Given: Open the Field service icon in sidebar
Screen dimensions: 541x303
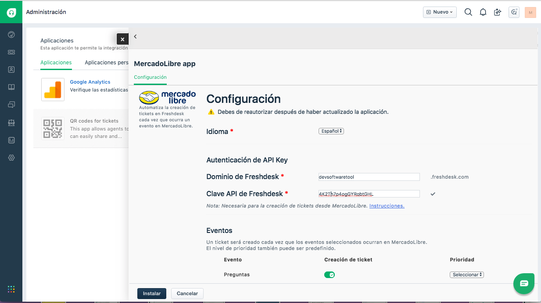Looking at the screenshot, I should tap(11, 123).
